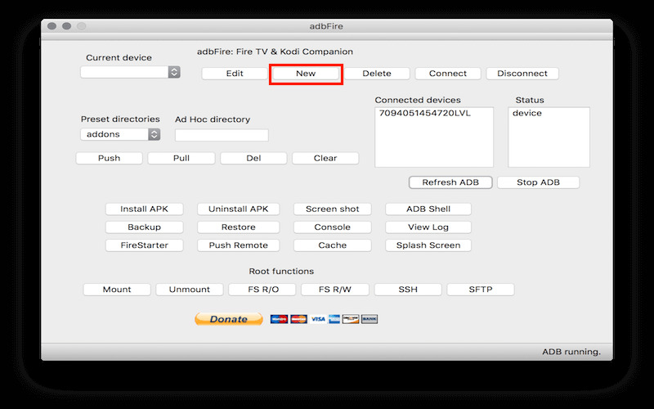Take a Screen shot of the device
Viewport: 654px width, 409px height.
point(332,209)
